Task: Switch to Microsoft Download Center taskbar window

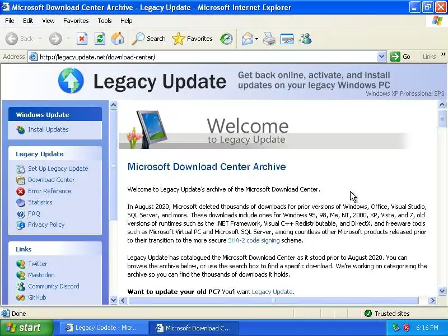Action: (194, 328)
